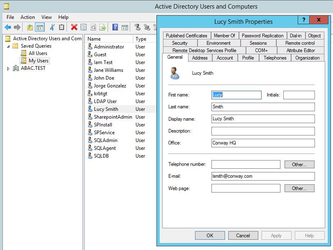This screenshot has height=250, width=333.
Task: Click the Export List toolbar icon
Action: coord(103,27)
